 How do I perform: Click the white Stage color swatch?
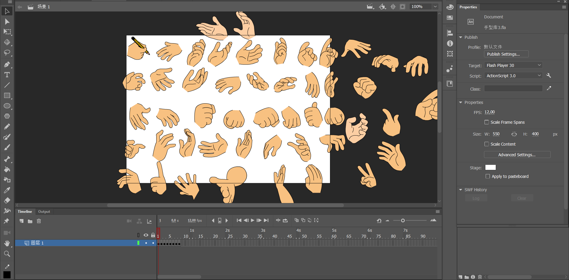tap(490, 168)
